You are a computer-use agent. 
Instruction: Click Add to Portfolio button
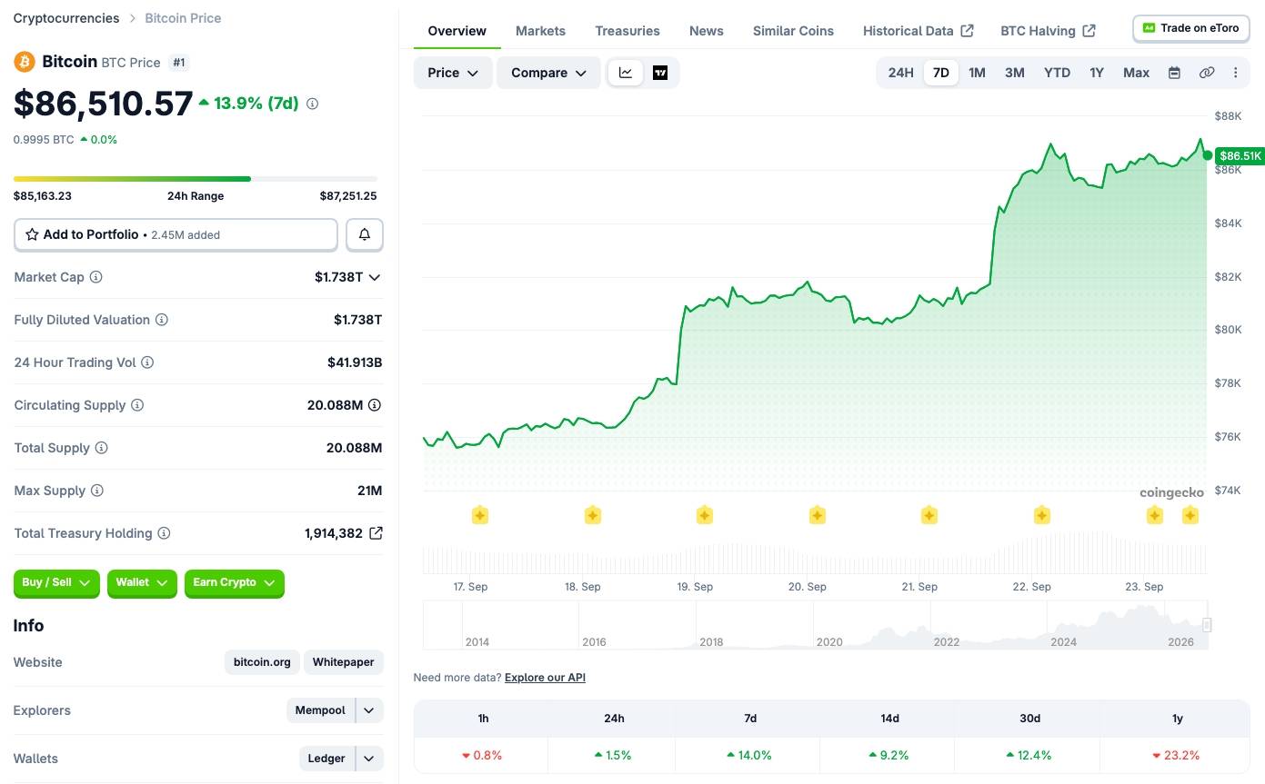click(176, 234)
